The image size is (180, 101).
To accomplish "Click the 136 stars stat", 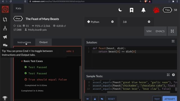I will tap(17, 26).
